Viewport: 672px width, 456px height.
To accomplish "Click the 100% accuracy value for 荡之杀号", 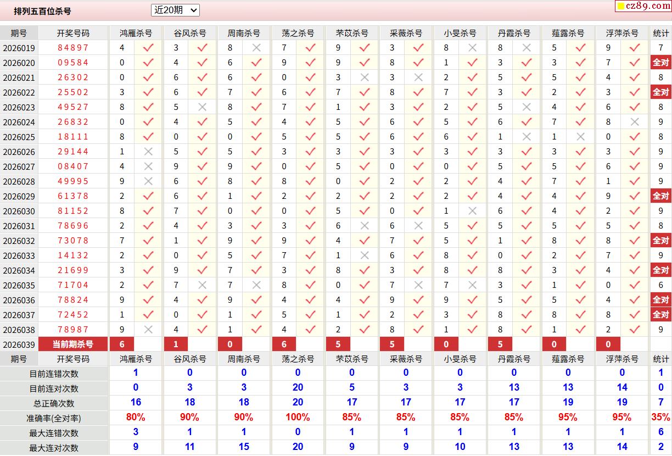I will 298,418.
